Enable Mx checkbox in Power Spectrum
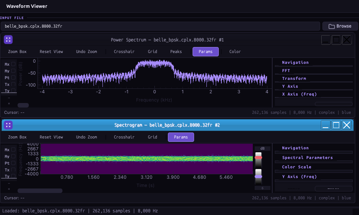 (13, 64)
